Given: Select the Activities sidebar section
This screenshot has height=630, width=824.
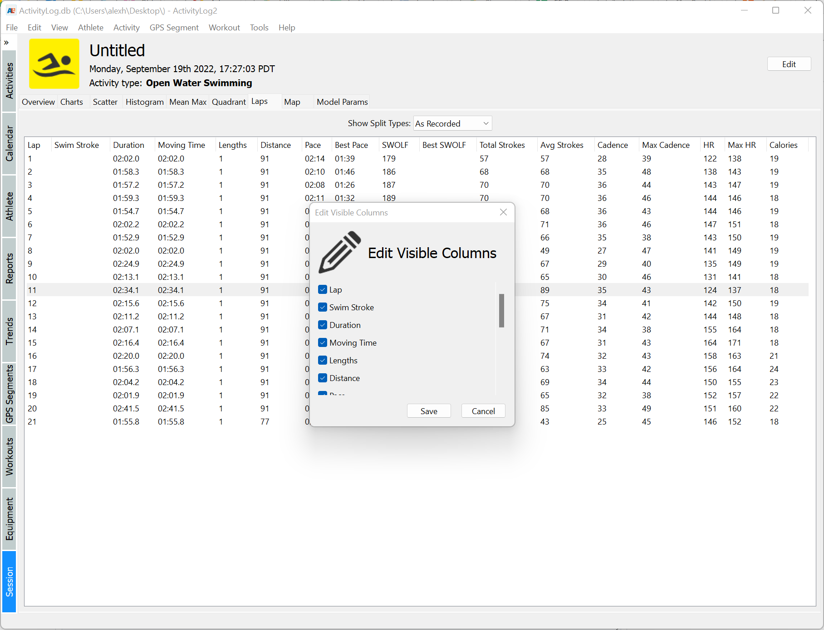Looking at the screenshot, I should pos(9,81).
